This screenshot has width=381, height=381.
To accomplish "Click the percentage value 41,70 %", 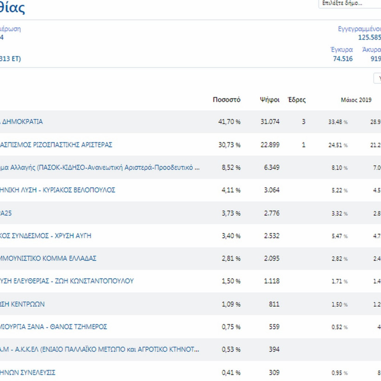I will (230, 121).
